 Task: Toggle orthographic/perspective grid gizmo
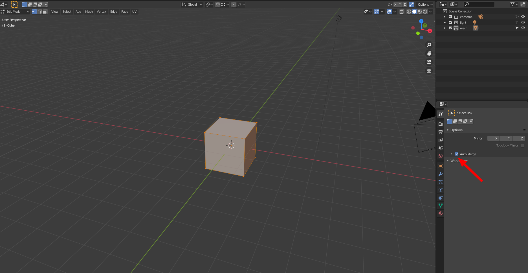coord(429,71)
